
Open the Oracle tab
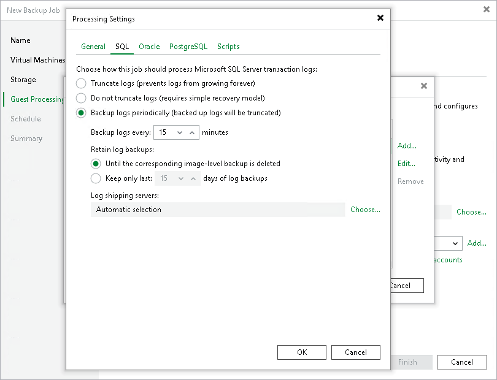click(x=149, y=47)
